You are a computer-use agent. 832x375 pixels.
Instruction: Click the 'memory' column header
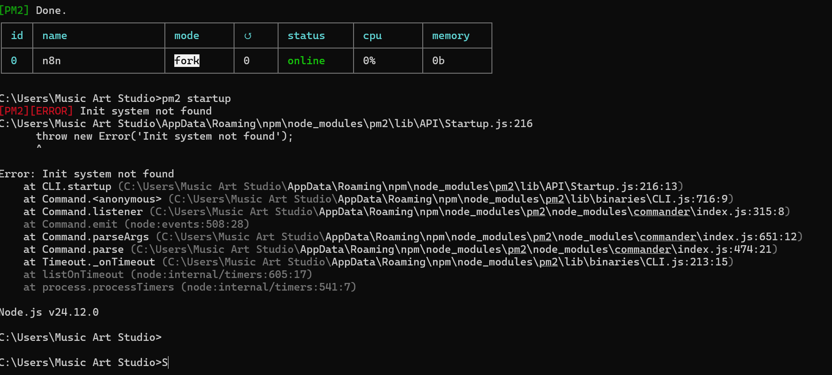(451, 36)
